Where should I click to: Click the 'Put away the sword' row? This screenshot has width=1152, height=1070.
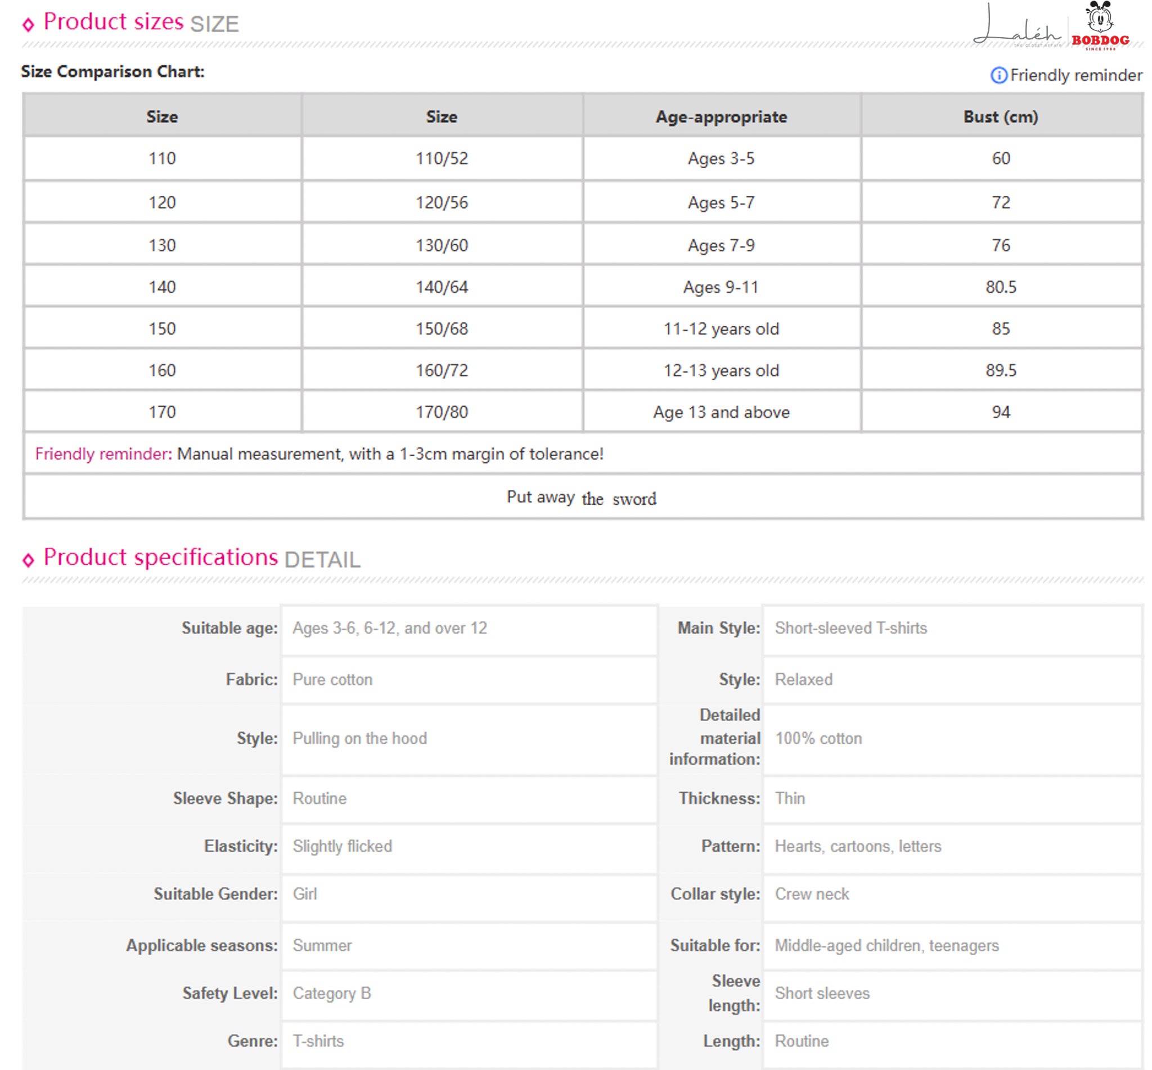(583, 497)
